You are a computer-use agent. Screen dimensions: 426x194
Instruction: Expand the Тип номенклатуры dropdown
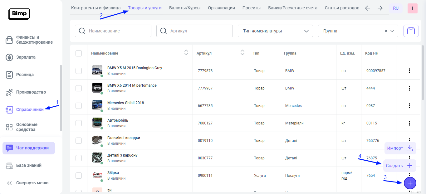[275, 31]
